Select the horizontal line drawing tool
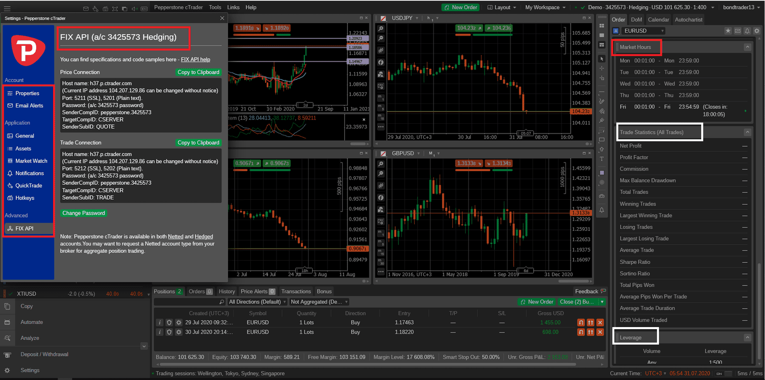 click(602, 92)
